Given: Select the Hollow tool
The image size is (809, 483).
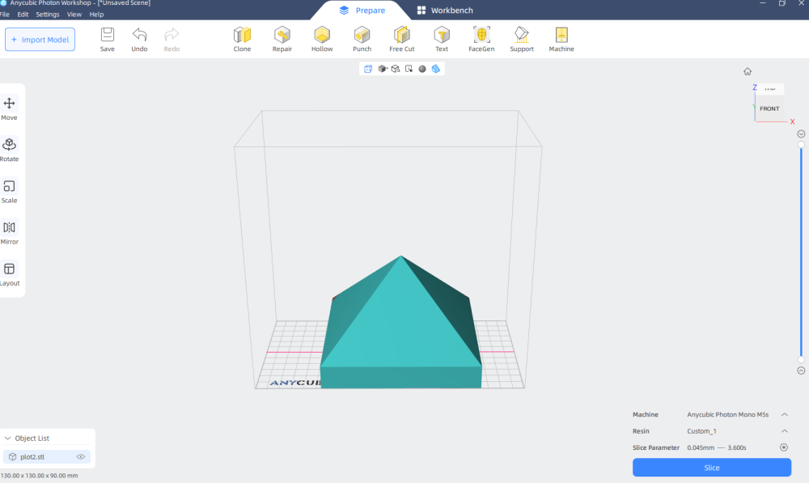Looking at the screenshot, I should coord(322,39).
